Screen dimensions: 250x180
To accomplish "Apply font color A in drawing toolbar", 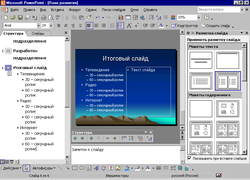I will [x=148, y=168].
